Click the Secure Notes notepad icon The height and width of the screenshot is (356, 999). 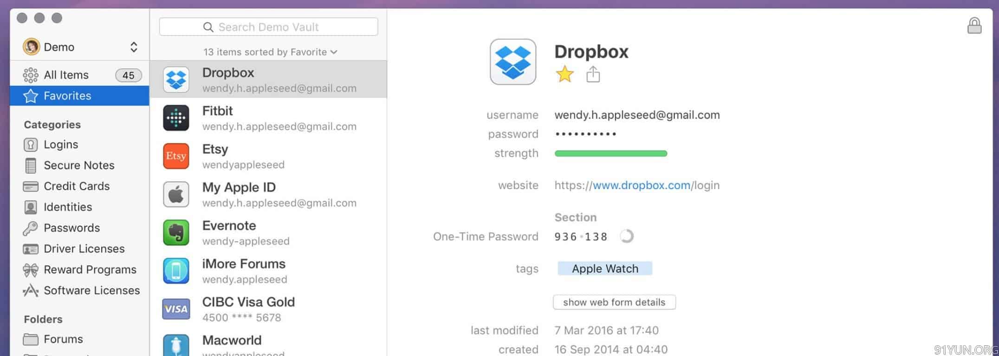coord(30,165)
